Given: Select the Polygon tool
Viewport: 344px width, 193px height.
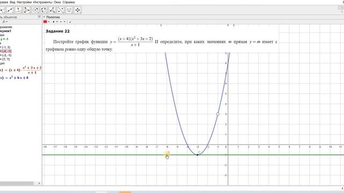Looking at the screenshot, I should (26, 10).
